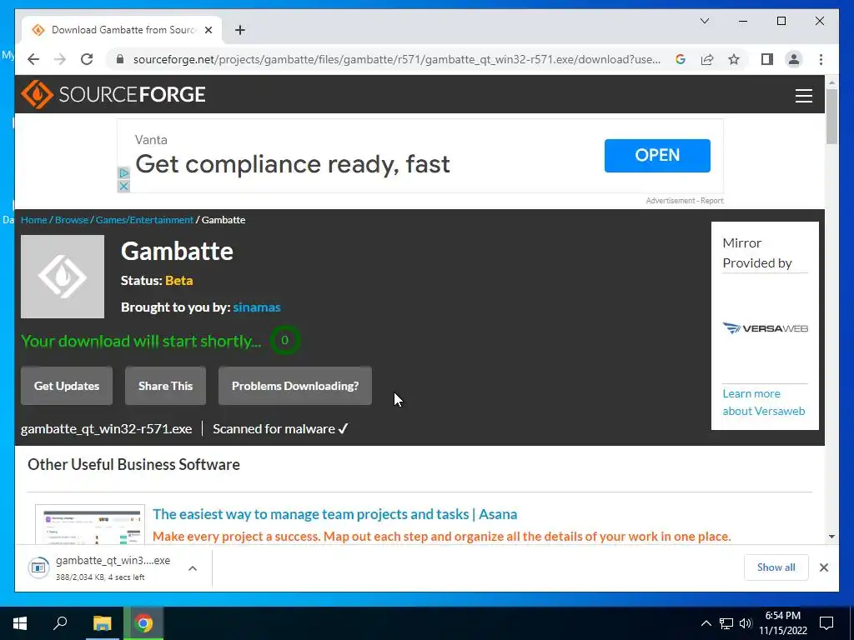Click gambatte_qt_win32-r571.exe filename text
This screenshot has height=640, width=854.
[106, 429]
